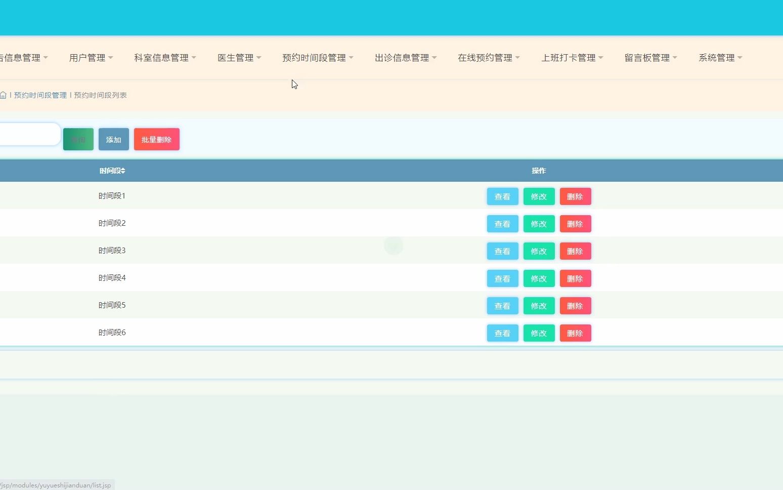
Task: Delete 时间段5 row
Action: 576,306
